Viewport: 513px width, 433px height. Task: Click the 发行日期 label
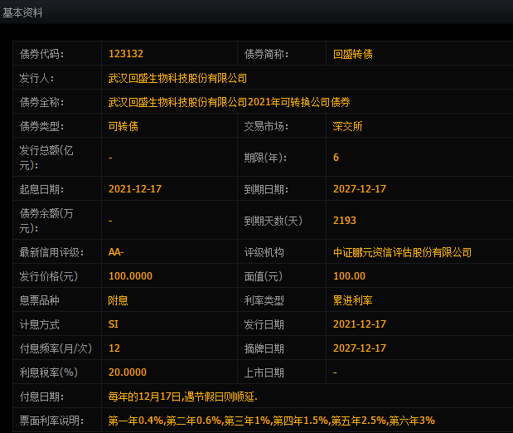264,324
